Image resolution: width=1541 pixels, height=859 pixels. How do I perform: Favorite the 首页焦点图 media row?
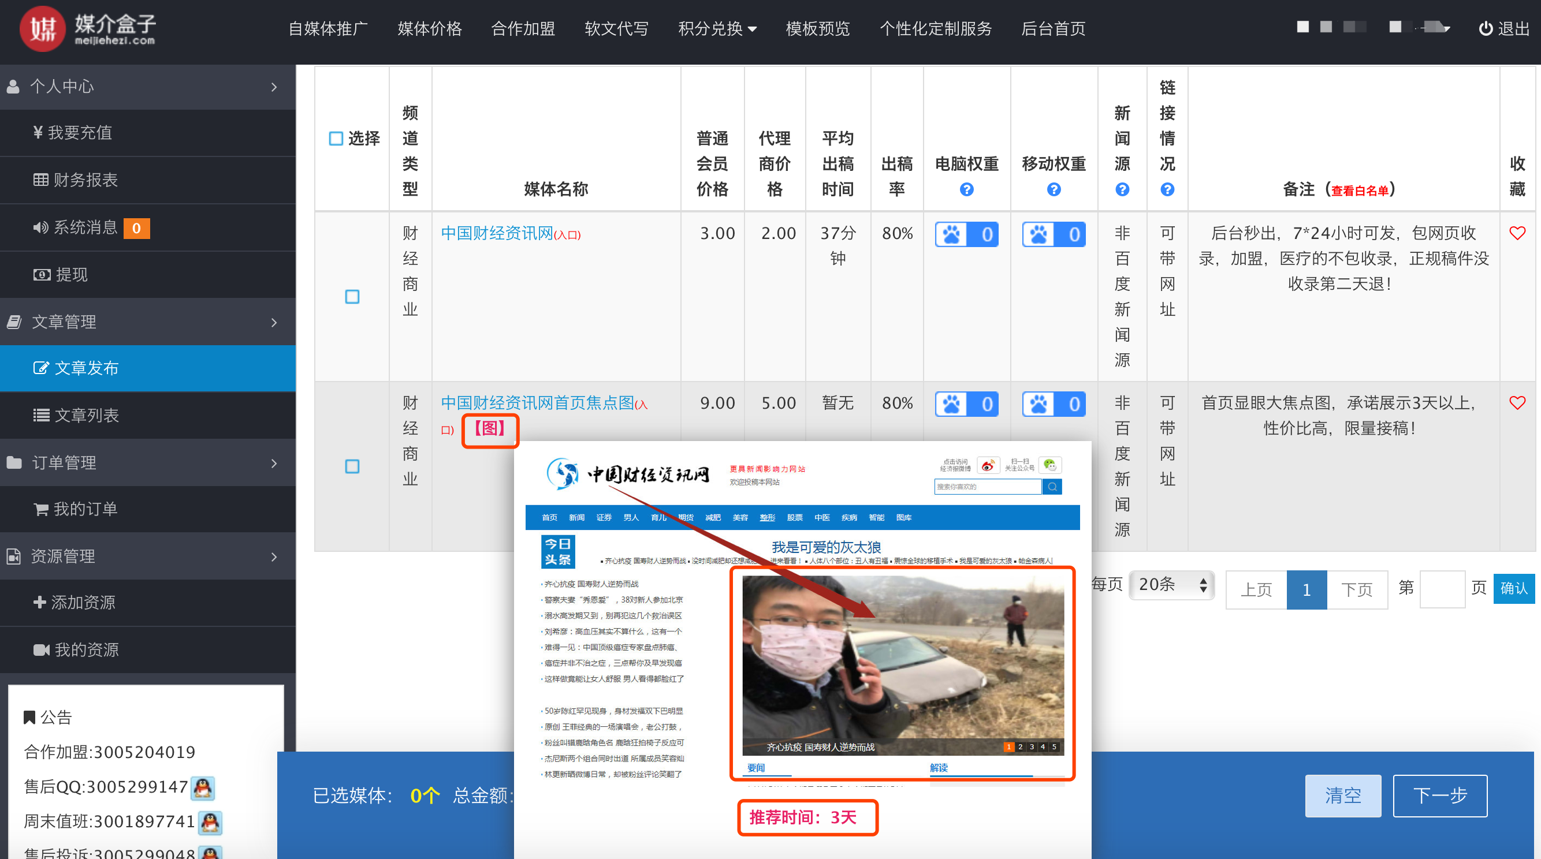[1517, 403]
